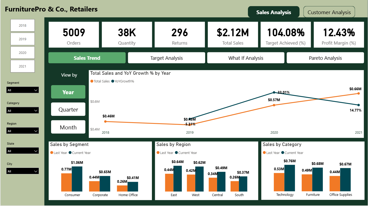
Task: Open the Region filter dropdown
Action: point(22,130)
